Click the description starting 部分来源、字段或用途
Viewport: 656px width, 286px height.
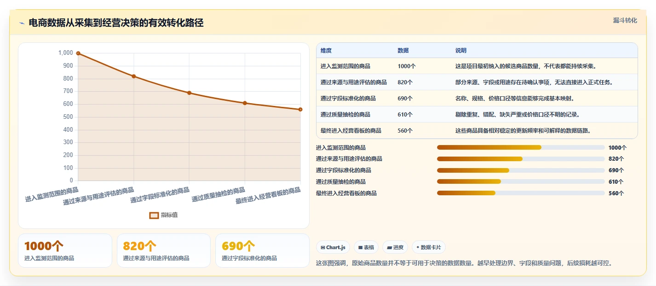click(534, 82)
